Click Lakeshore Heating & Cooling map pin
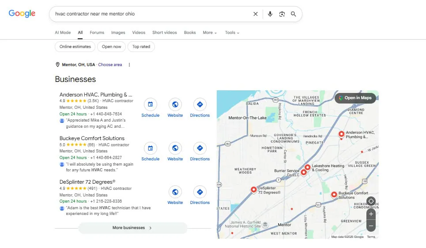 pos(307,167)
